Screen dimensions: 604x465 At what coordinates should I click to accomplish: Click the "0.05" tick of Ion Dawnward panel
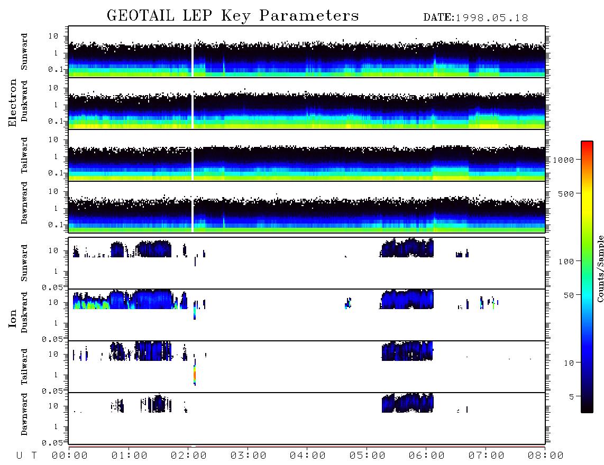(52, 443)
